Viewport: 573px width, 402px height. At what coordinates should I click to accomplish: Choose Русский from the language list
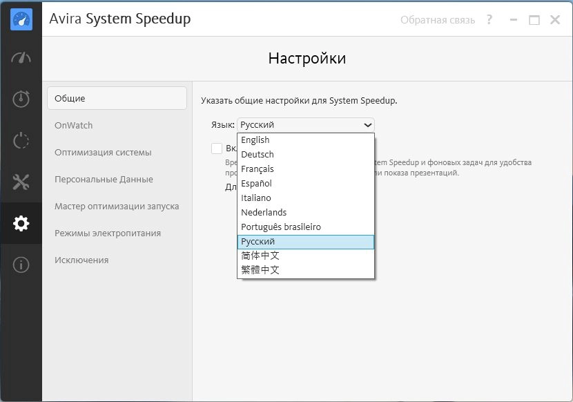coord(306,242)
